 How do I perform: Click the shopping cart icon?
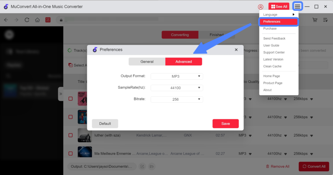(315, 20)
